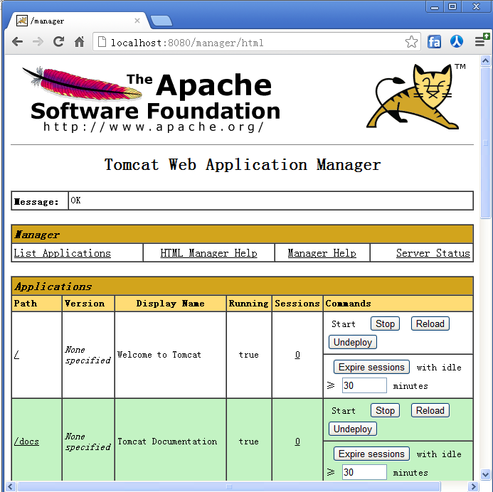Click the 'Welcome to Tomcat' display name

[x=159, y=355]
